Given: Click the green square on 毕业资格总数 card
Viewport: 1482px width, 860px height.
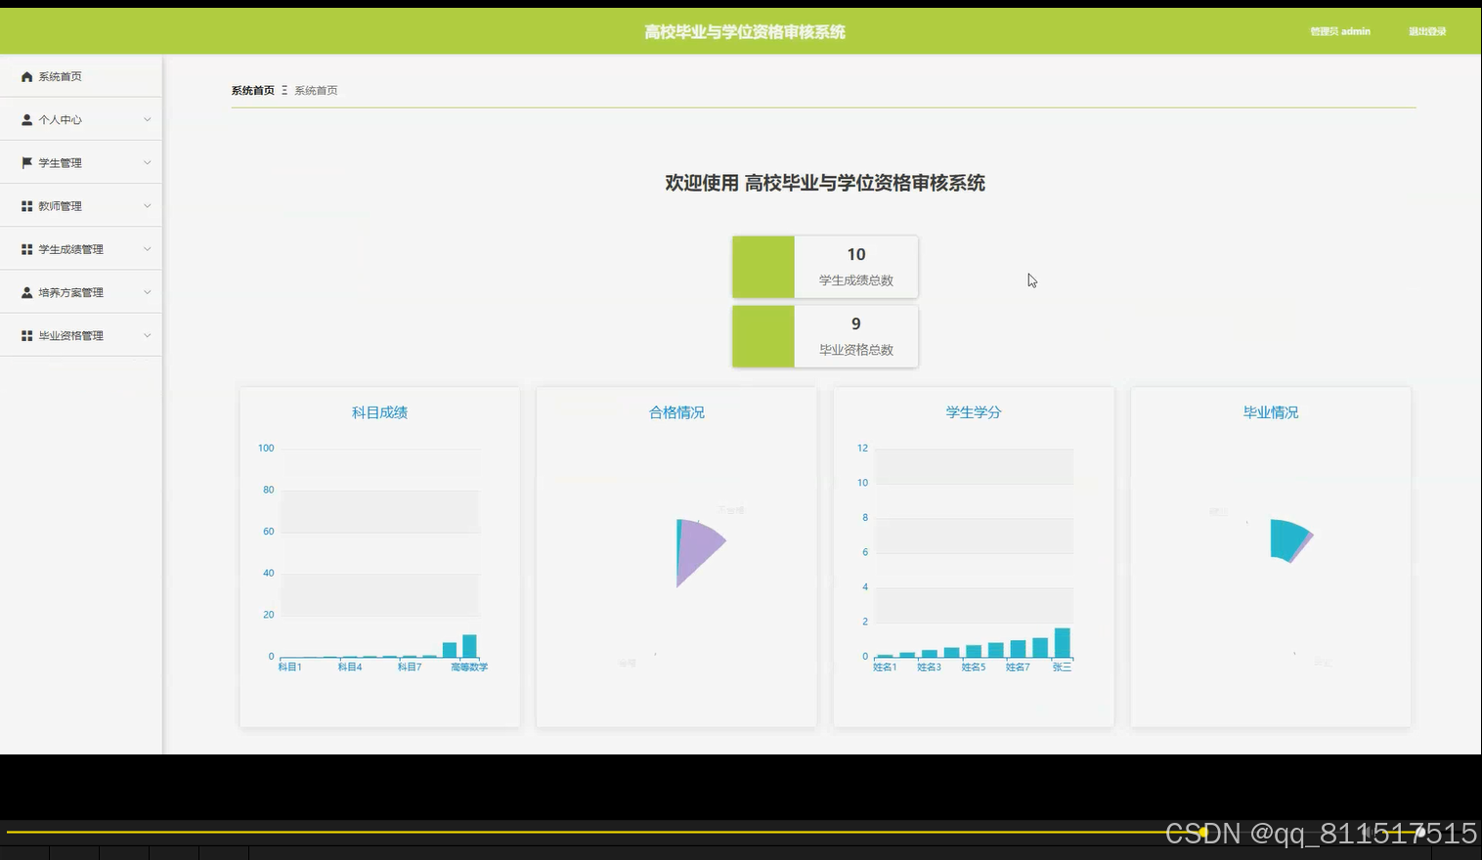Looking at the screenshot, I should click(x=763, y=336).
